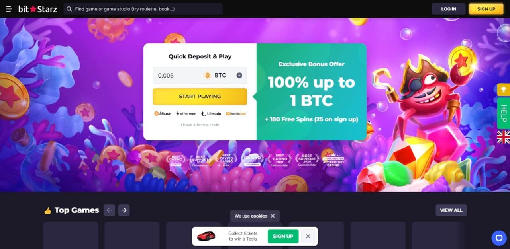The width and height of the screenshot is (510, 249).
Task: Open the green HELP side tab
Action: coord(504,113)
